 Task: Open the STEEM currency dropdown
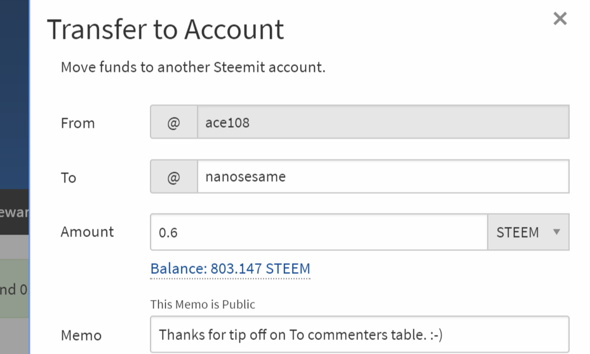(527, 232)
